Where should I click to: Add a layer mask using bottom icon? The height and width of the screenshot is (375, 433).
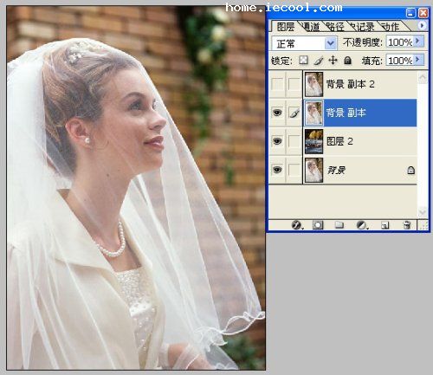[318, 225]
